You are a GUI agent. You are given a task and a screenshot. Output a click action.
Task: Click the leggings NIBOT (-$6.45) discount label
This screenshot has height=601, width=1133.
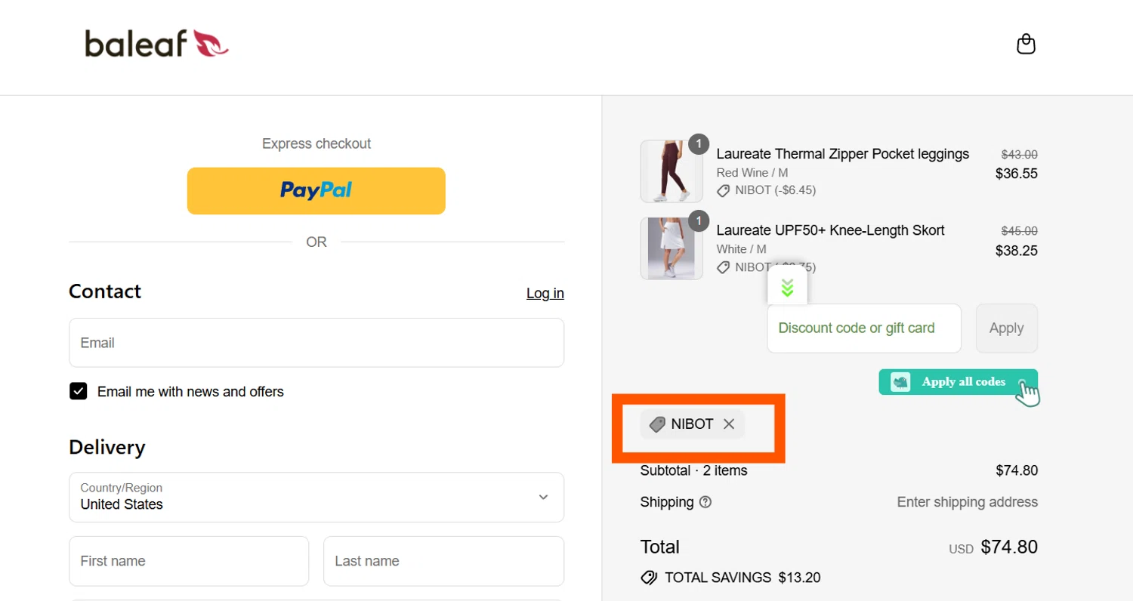(766, 190)
